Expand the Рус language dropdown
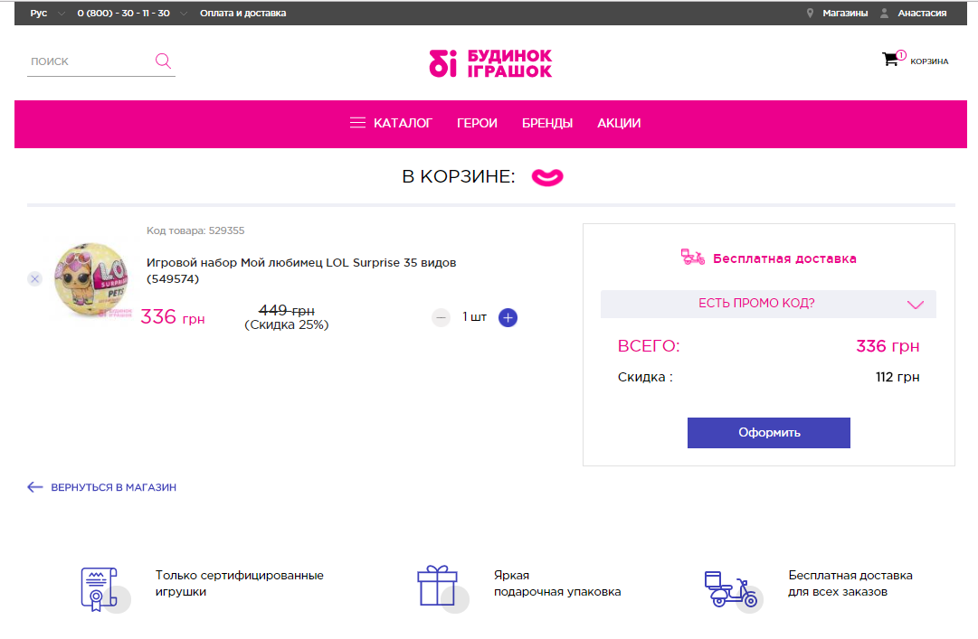This screenshot has width=978, height=639. coord(62,13)
